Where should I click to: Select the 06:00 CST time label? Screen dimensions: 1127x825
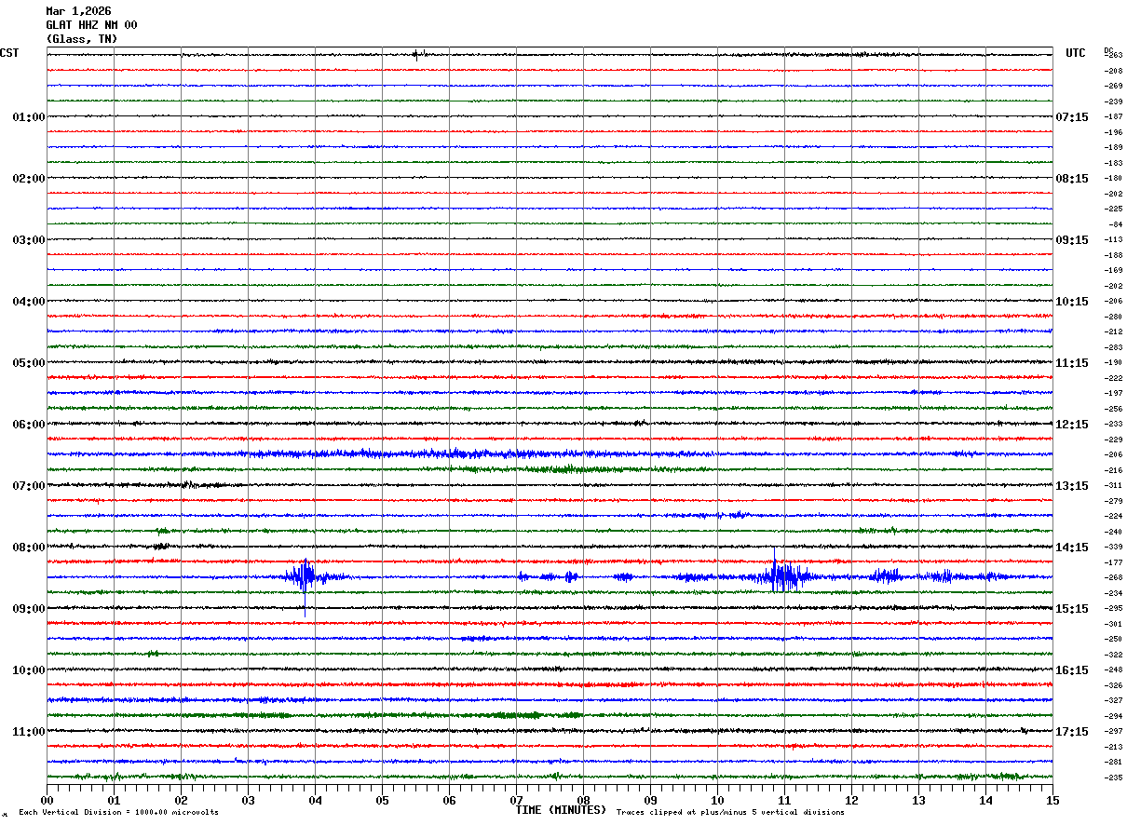(x=29, y=425)
